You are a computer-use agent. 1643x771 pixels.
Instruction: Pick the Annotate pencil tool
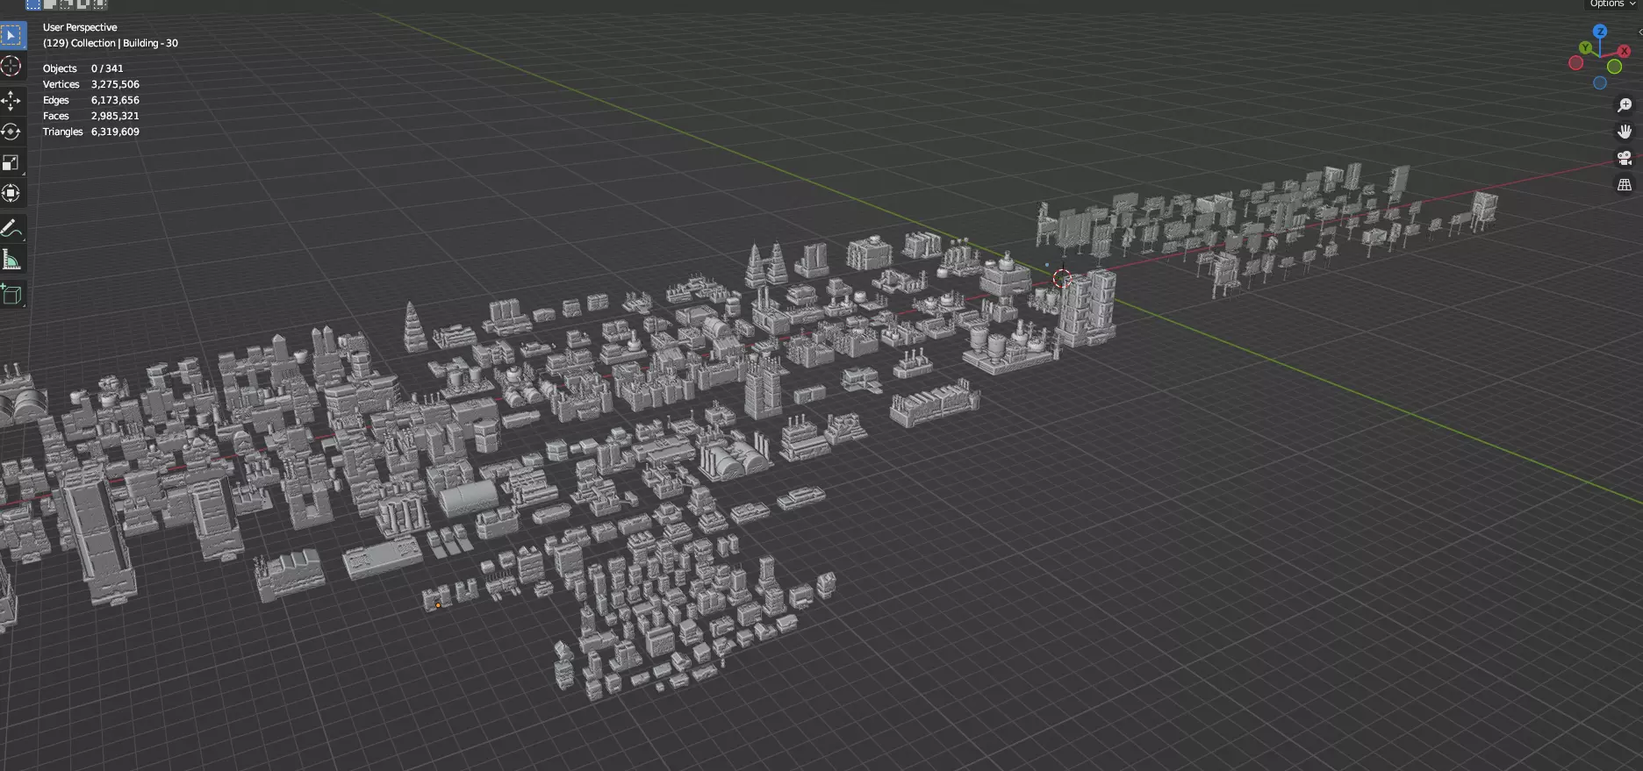click(x=11, y=229)
